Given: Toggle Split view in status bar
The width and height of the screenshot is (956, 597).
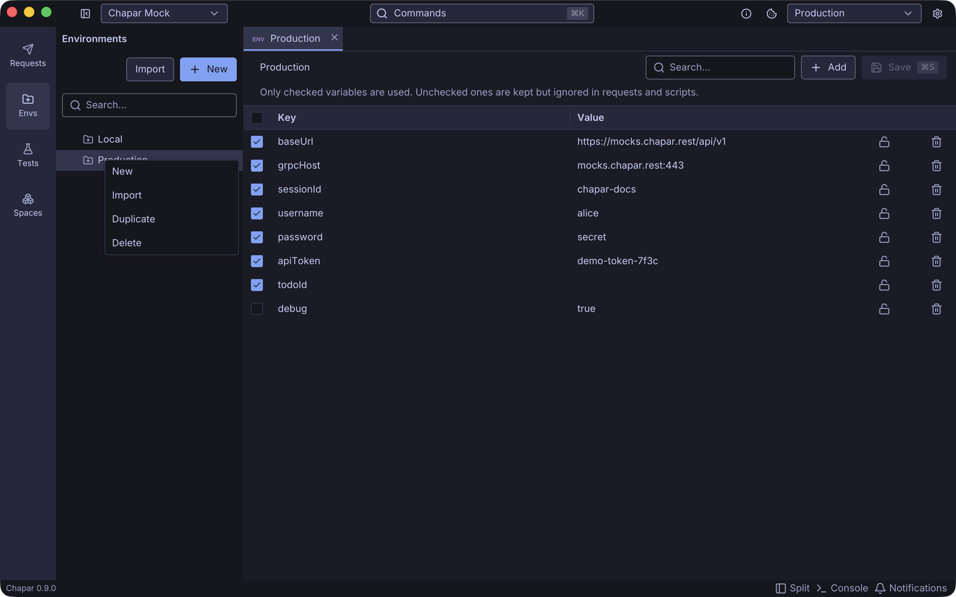Looking at the screenshot, I should pyautogui.click(x=793, y=588).
